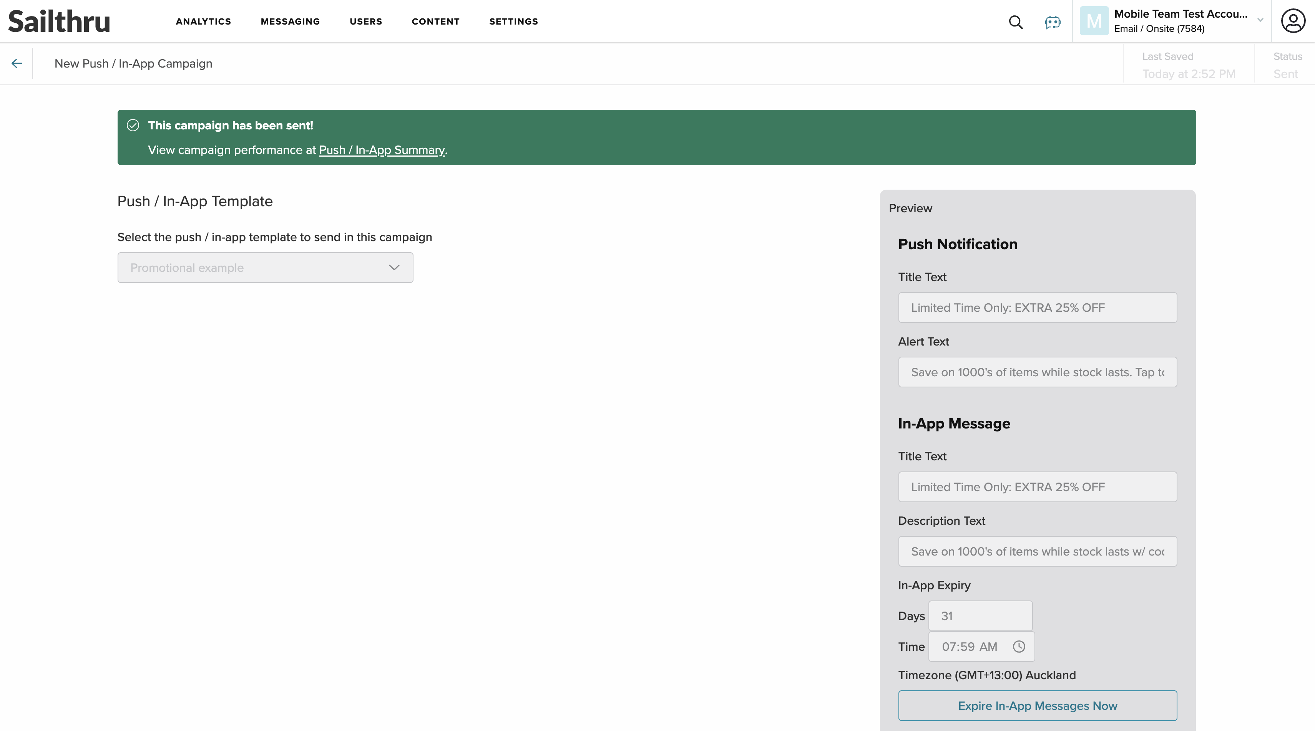Open the Messaging menu
This screenshot has height=731, width=1315.
coord(290,21)
